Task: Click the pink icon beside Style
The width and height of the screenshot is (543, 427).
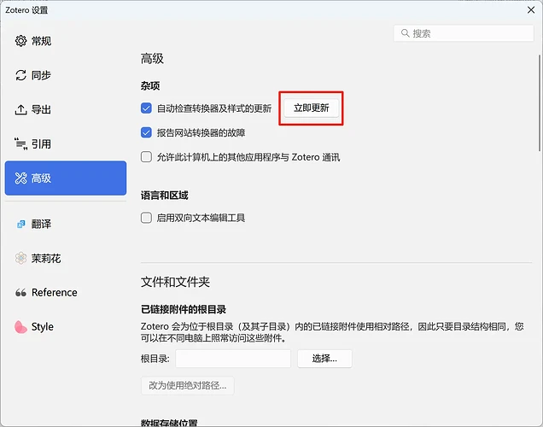Action: [x=20, y=327]
